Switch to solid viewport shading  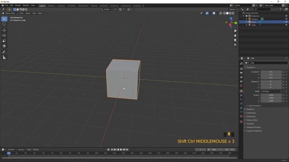pos(227,13)
